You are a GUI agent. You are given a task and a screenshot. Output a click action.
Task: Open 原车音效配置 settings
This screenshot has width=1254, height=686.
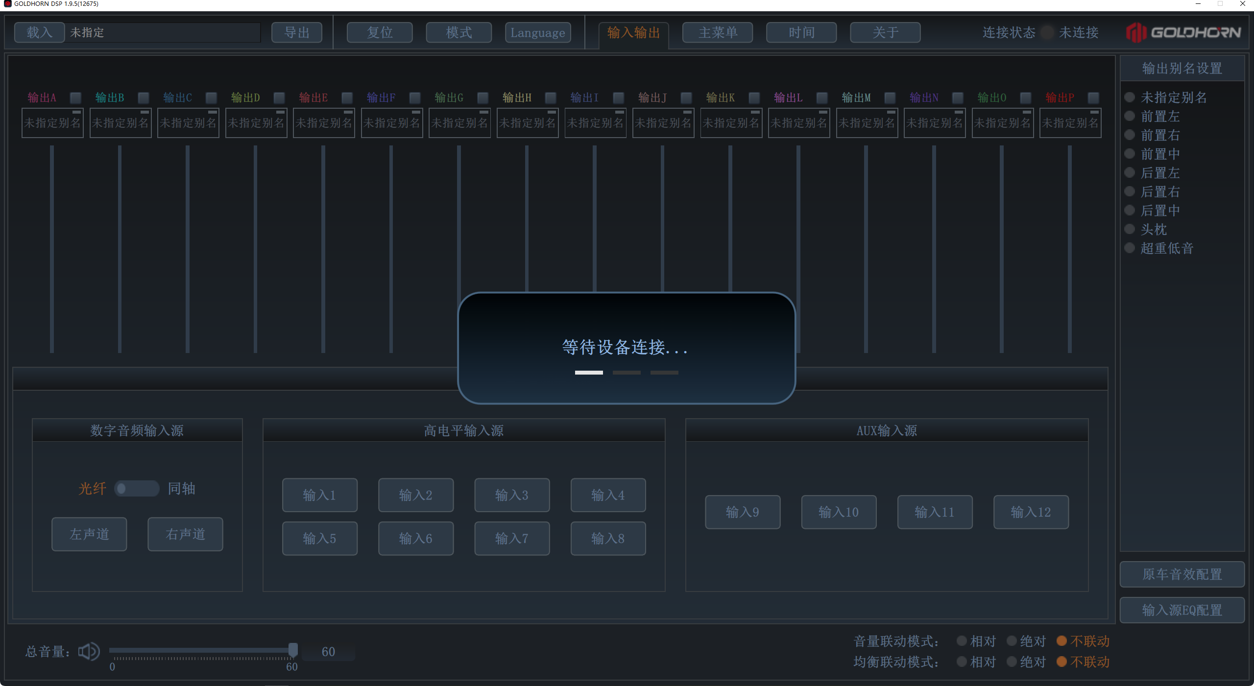pos(1182,574)
